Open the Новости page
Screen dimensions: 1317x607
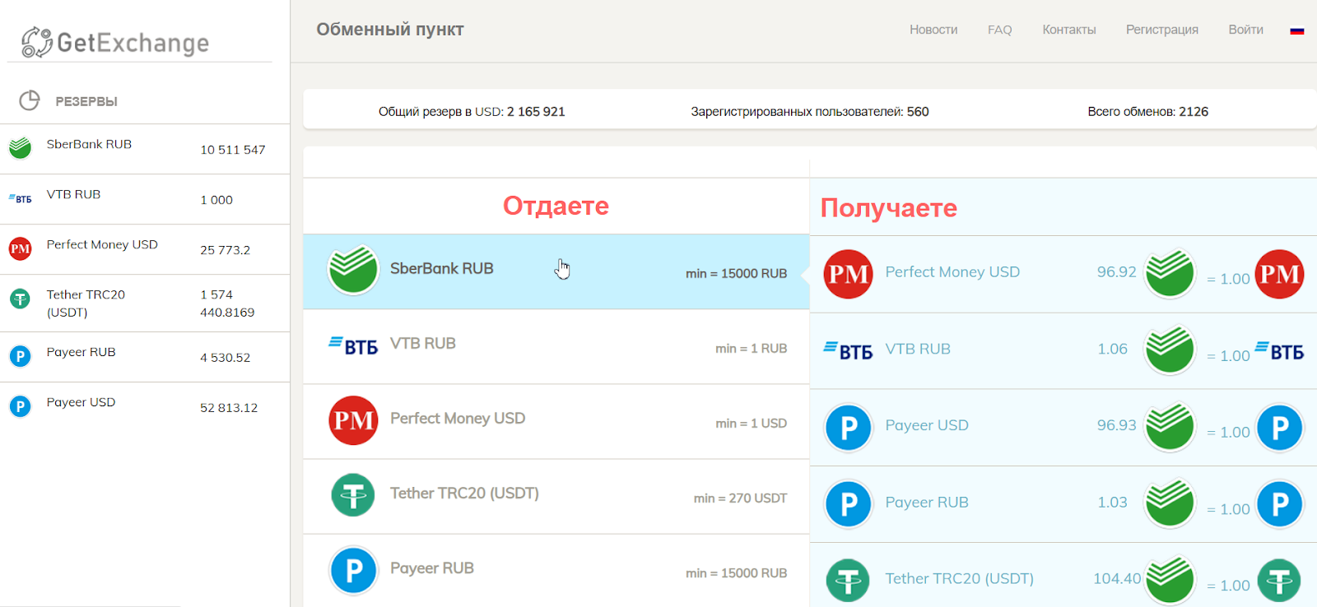(x=933, y=30)
